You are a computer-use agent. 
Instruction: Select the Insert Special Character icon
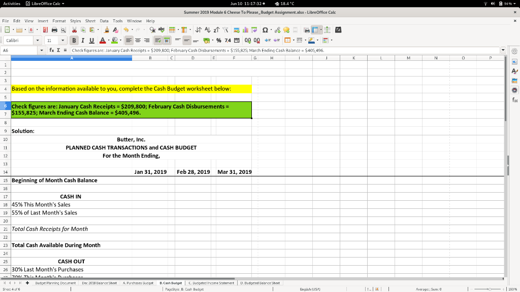coord(265,30)
